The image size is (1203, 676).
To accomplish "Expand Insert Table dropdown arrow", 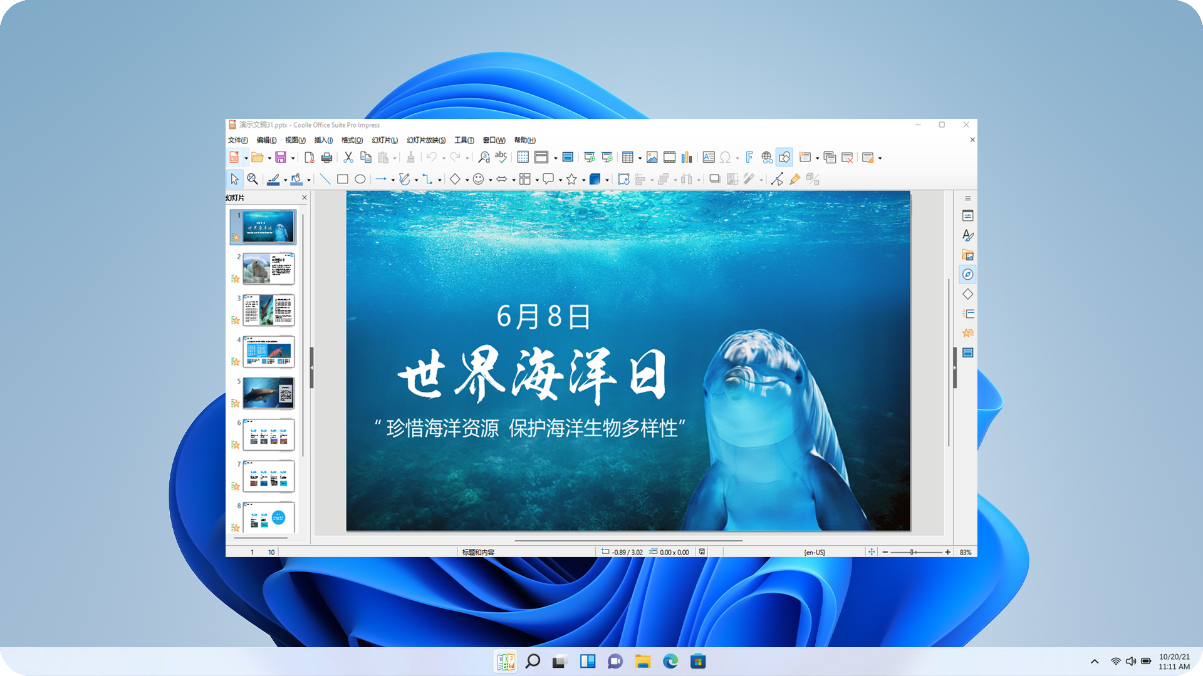I will pyautogui.click(x=640, y=158).
